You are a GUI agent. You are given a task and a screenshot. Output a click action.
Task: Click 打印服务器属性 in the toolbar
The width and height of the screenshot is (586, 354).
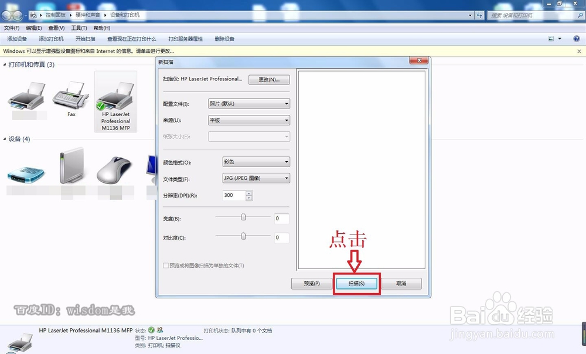pos(185,39)
